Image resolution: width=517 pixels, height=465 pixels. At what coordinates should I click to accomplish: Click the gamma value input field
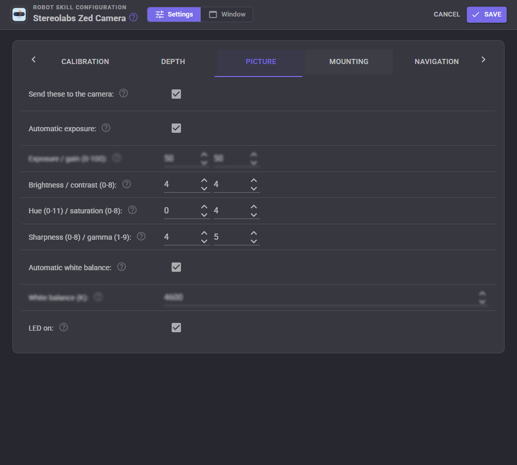(x=231, y=237)
